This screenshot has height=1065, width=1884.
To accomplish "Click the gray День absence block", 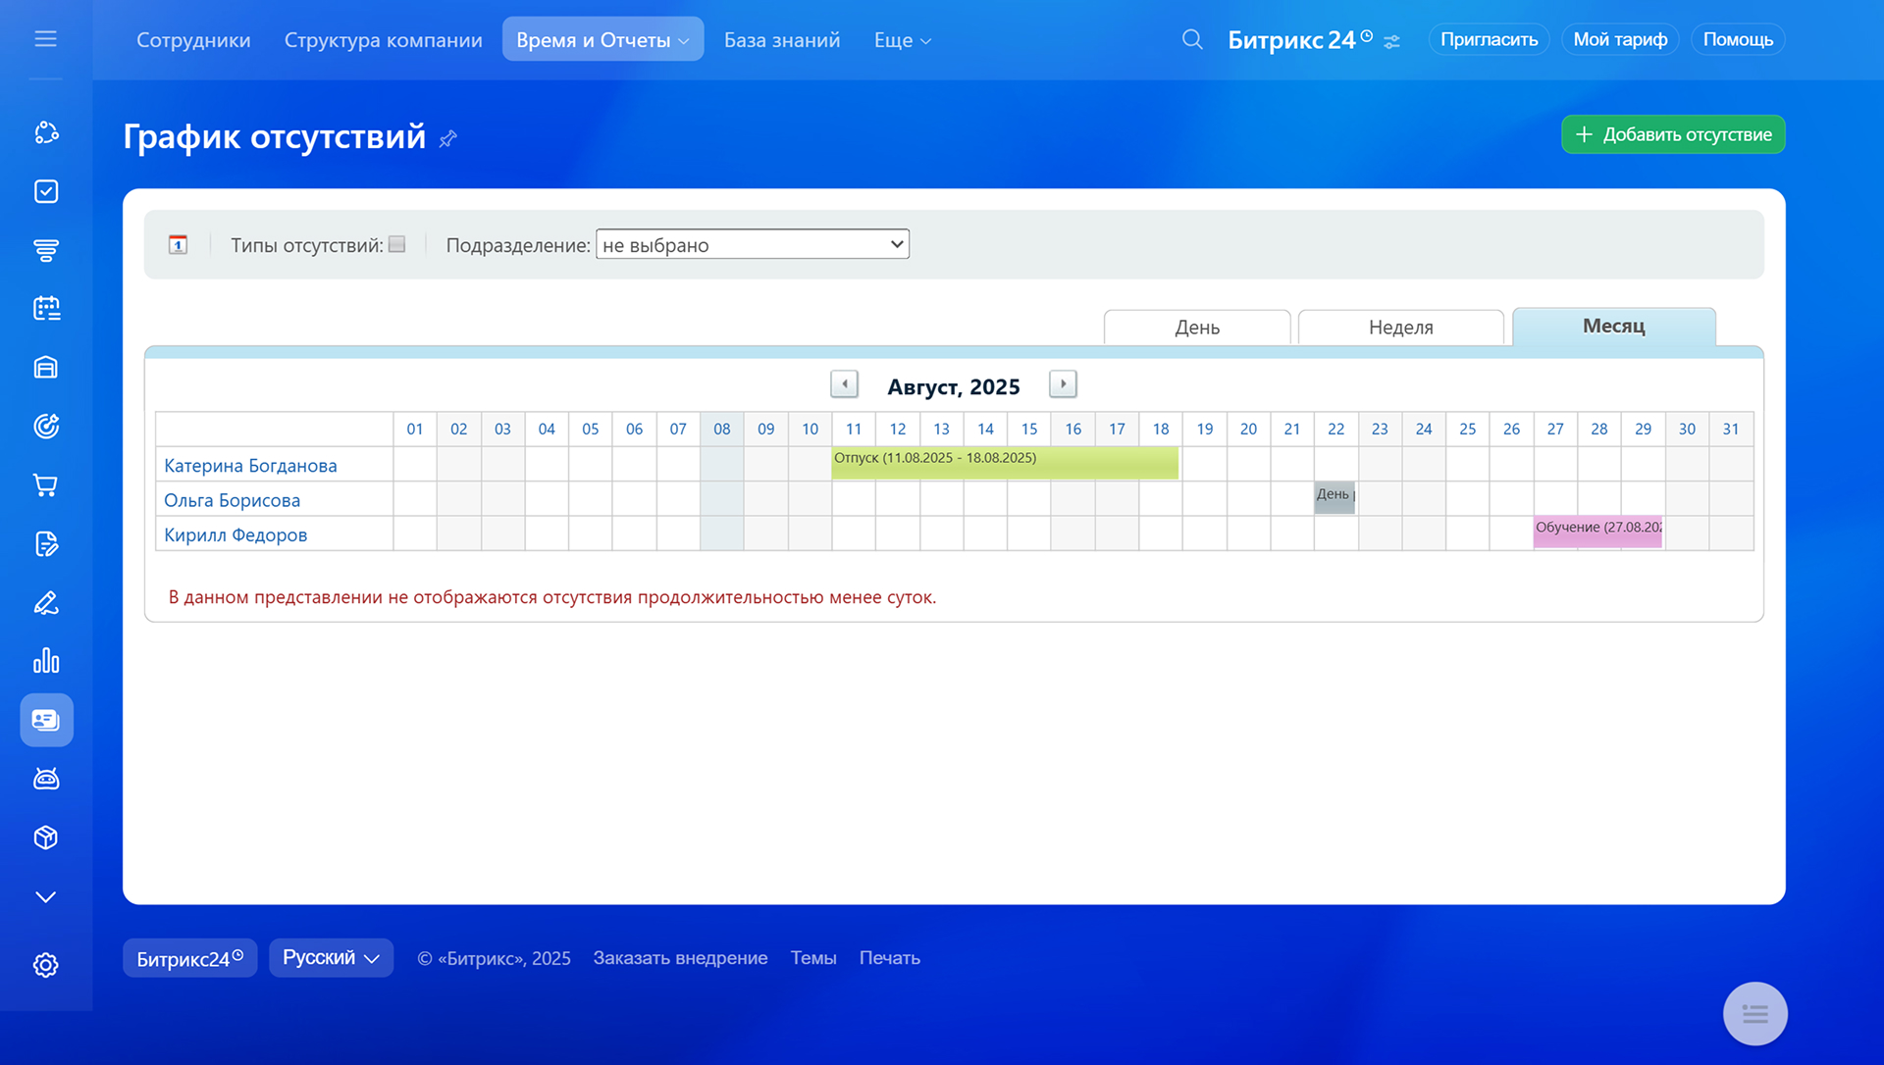I will click(x=1334, y=497).
